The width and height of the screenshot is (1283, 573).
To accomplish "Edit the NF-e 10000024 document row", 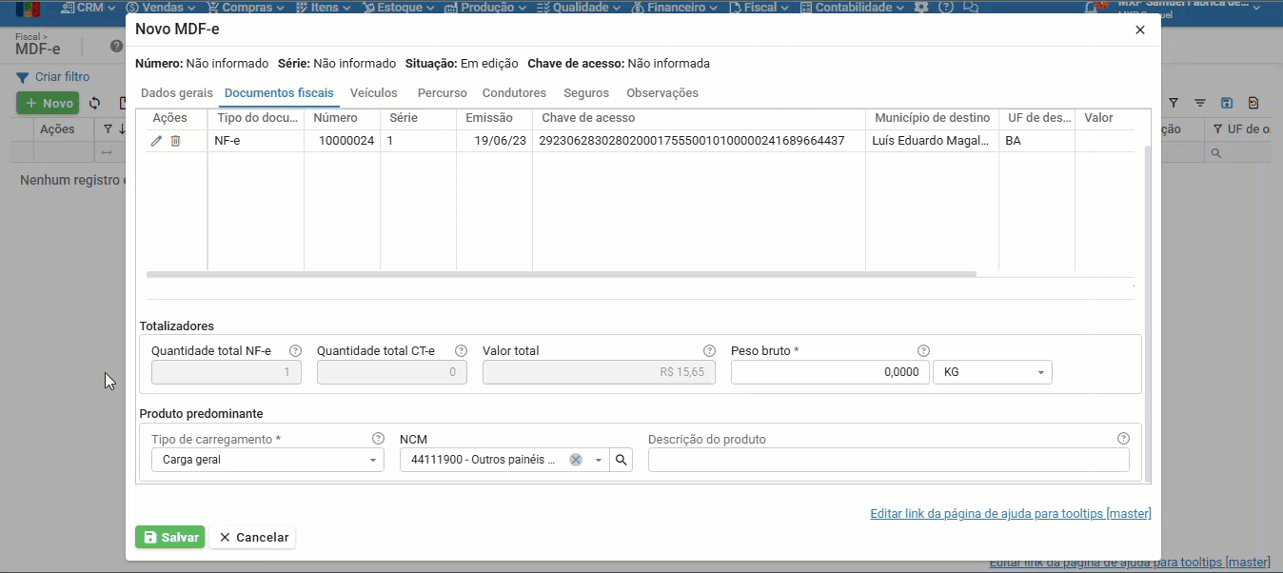I will pyautogui.click(x=156, y=141).
